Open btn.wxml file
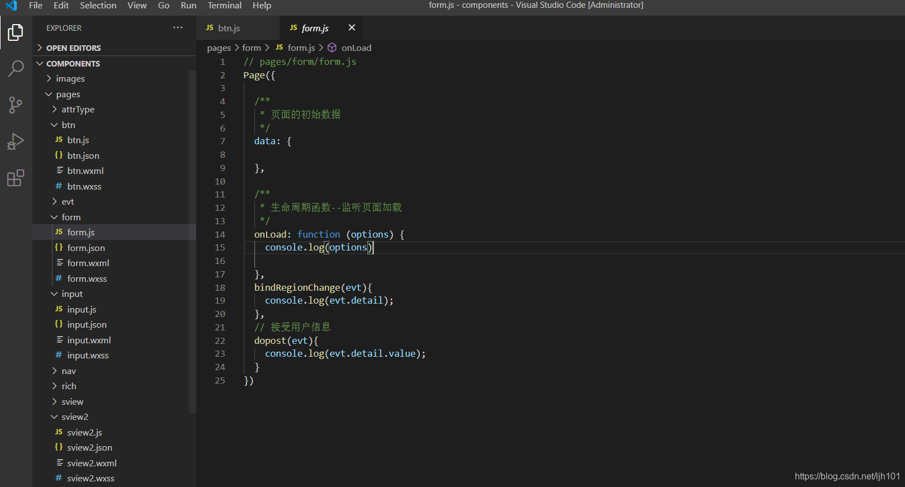The image size is (905, 487). tap(114, 171)
